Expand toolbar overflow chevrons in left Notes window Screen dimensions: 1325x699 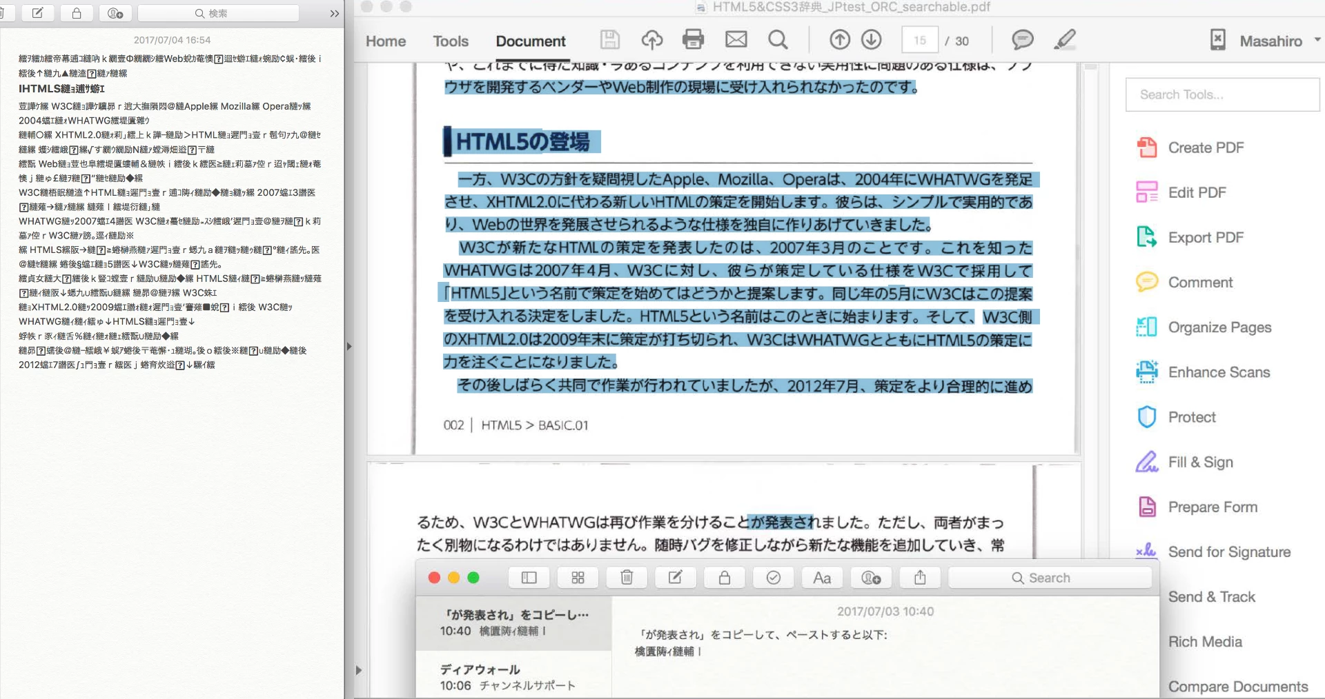pos(334,13)
